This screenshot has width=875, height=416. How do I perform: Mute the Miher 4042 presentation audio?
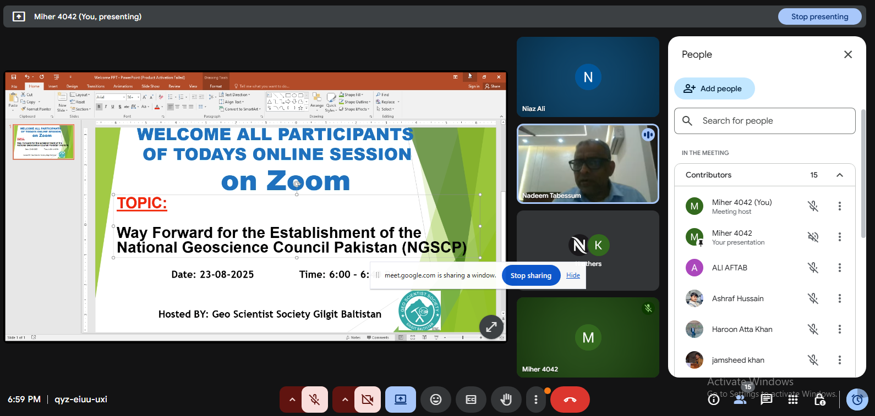[813, 237]
